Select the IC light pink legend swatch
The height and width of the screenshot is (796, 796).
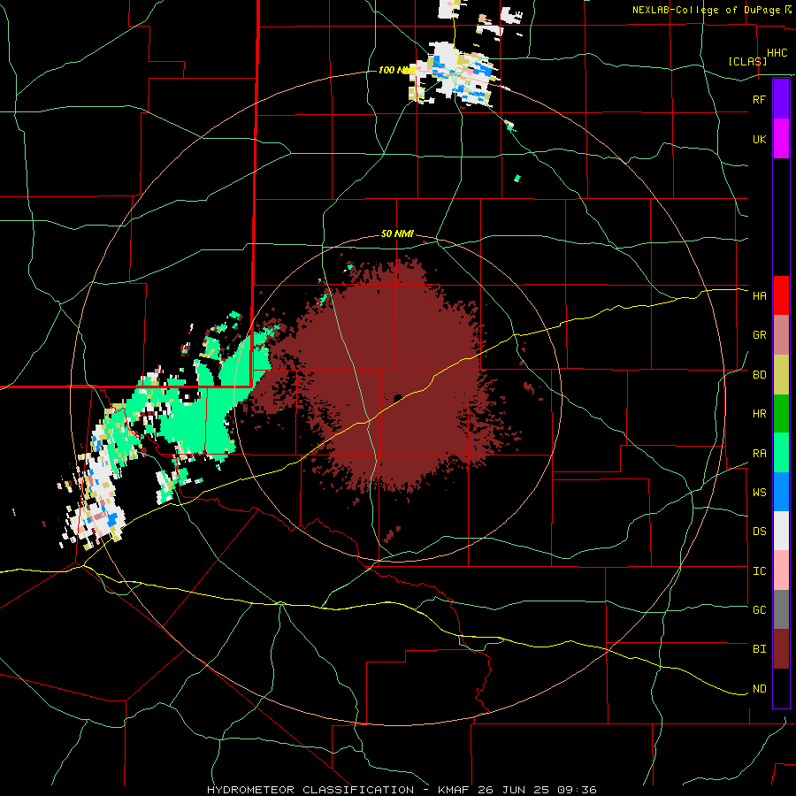click(781, 570)
